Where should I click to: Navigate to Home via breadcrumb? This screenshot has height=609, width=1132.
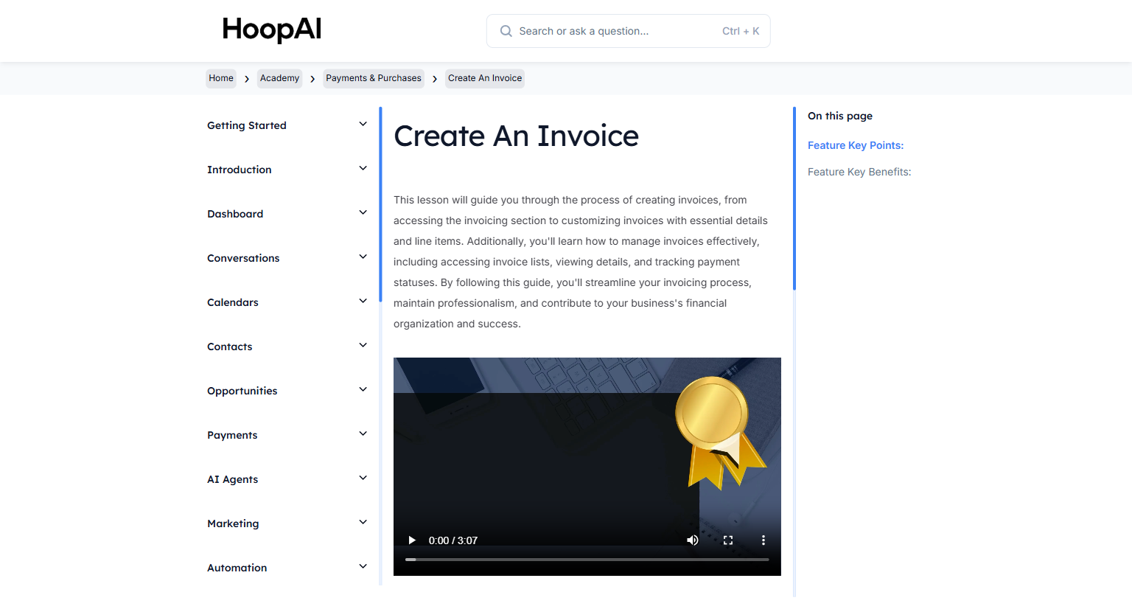tap(220, 77)
